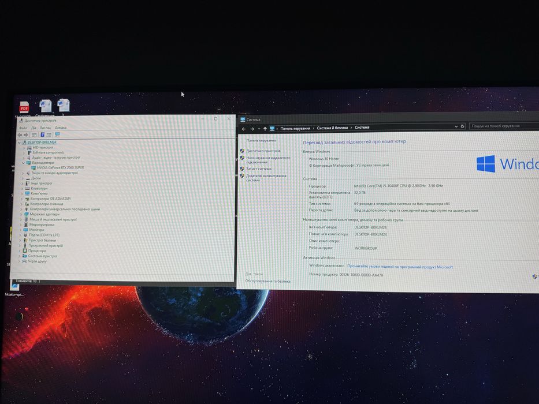Open recent locations dropdown beside navigation arrows
Viewport: 539px width, 404px height.
pos(259,129)
